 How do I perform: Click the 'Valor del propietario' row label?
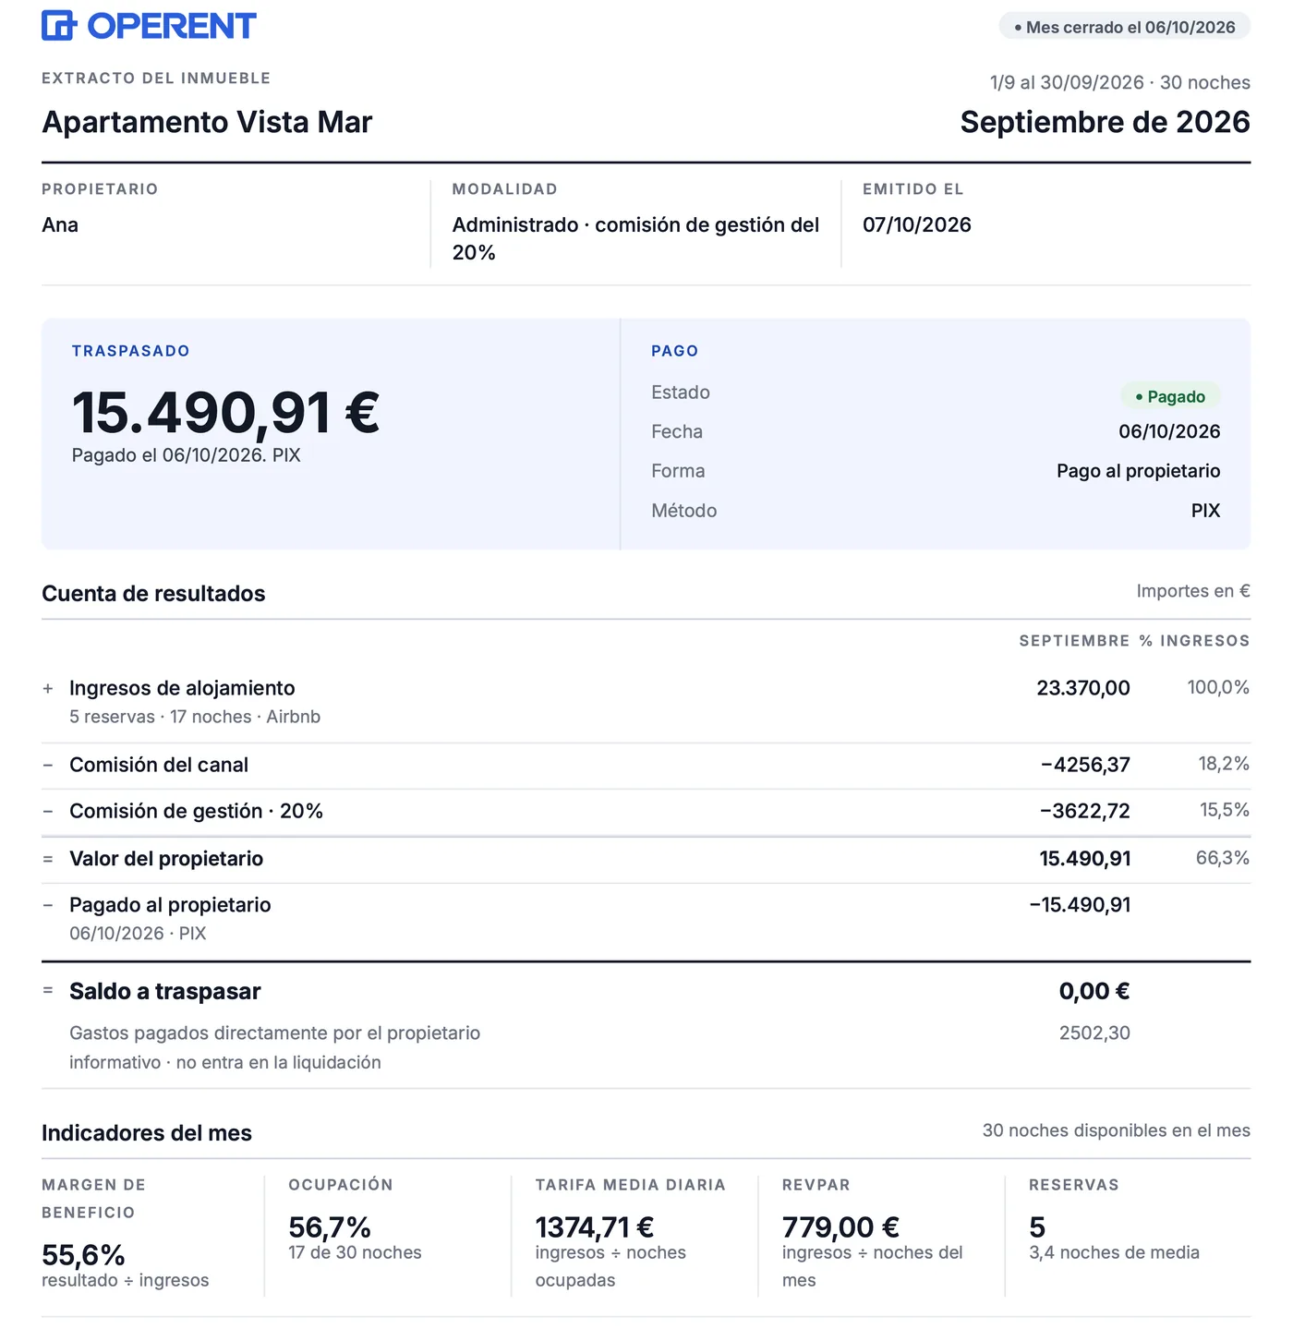[166, 859]
